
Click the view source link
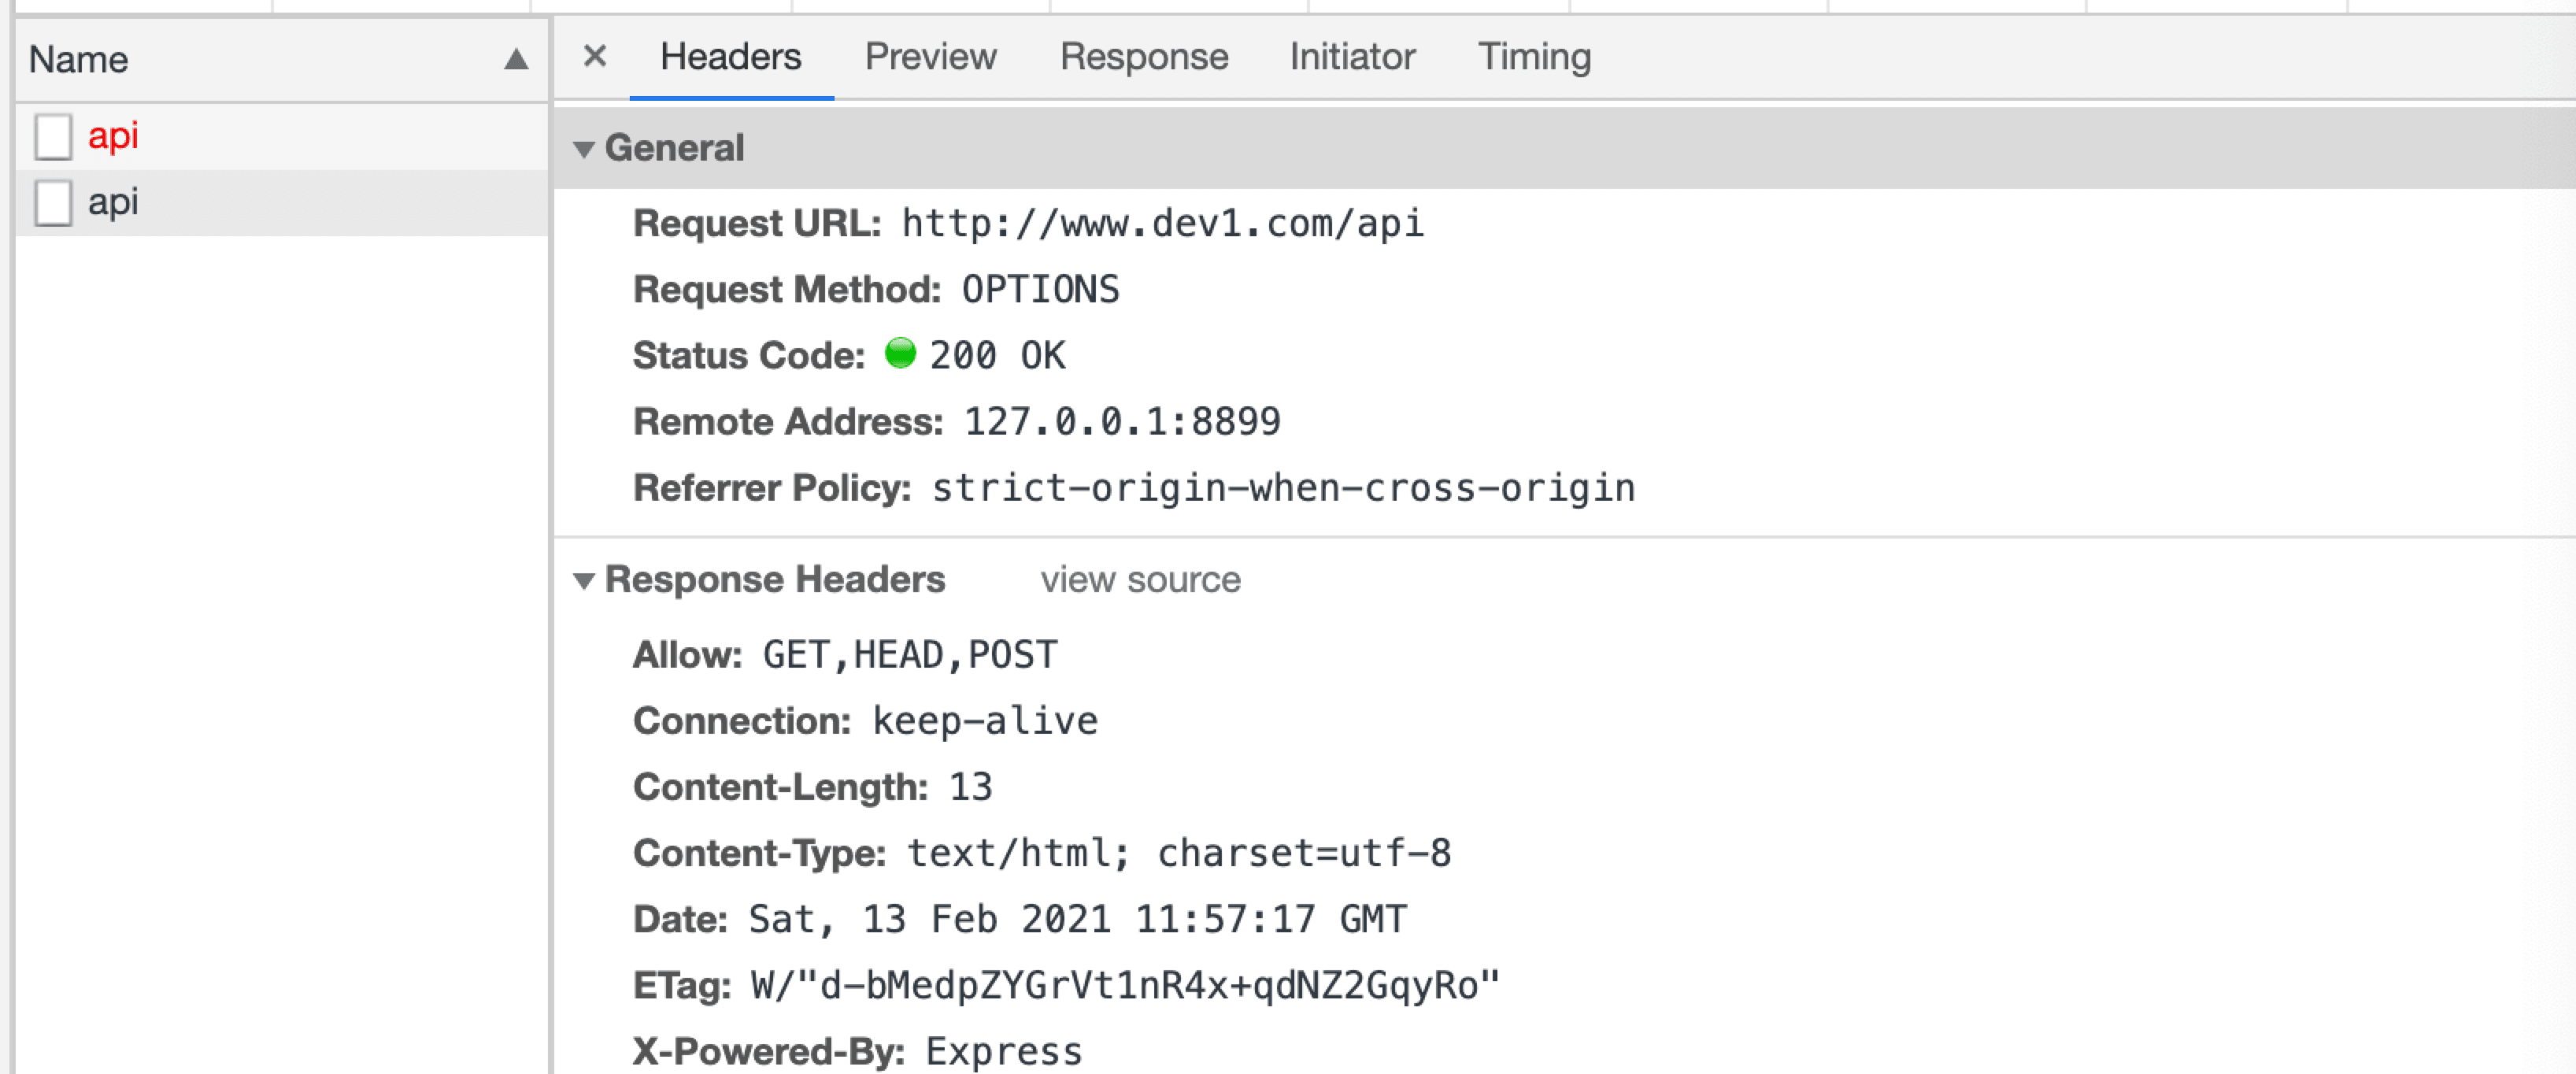click(x=1140, y=579)
